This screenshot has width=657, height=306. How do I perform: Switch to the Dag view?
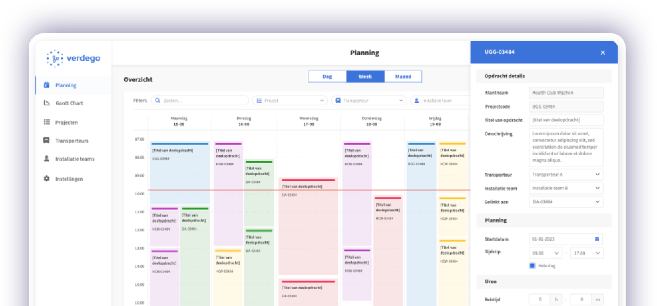point(327,76)
